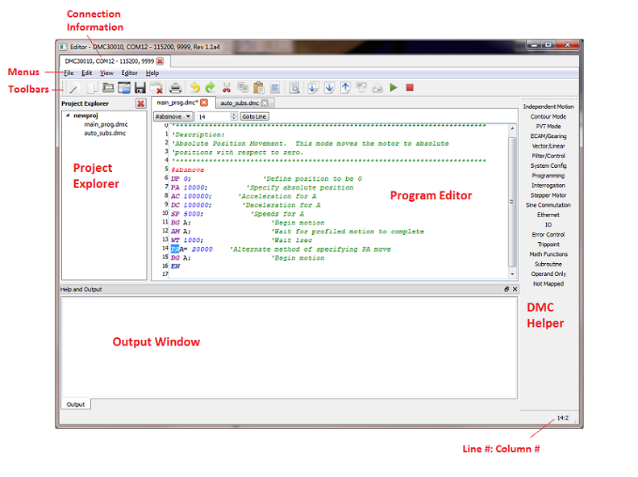The height and width of the screenshot is (477, 638).
Task: Redo edit with green arrow
Action: [210, 87]
